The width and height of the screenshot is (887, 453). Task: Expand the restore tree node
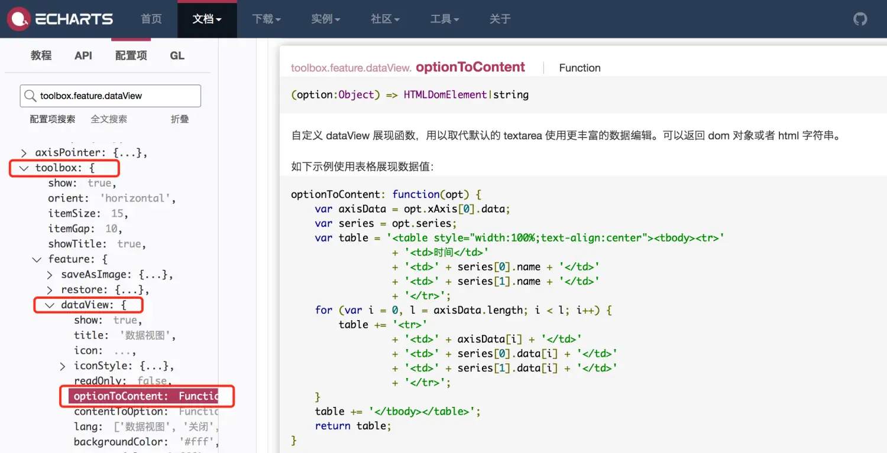click(50, 290)
